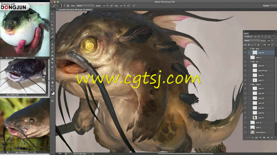Open layer filter Kind dropdown

click(x=248, y=37)
